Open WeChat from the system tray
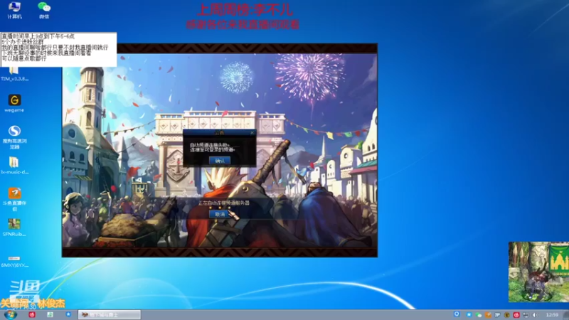This screenshot has width=569, height=320. 478,315
